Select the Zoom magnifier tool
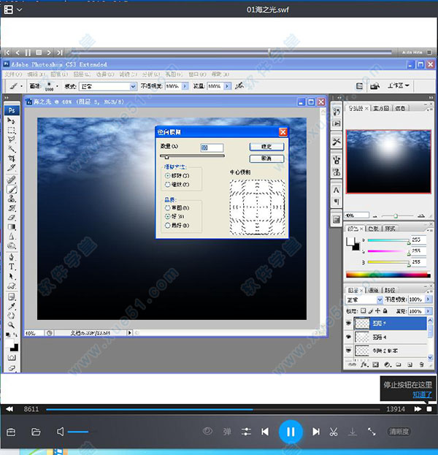438x455 pixels. (x=12, y=325)
